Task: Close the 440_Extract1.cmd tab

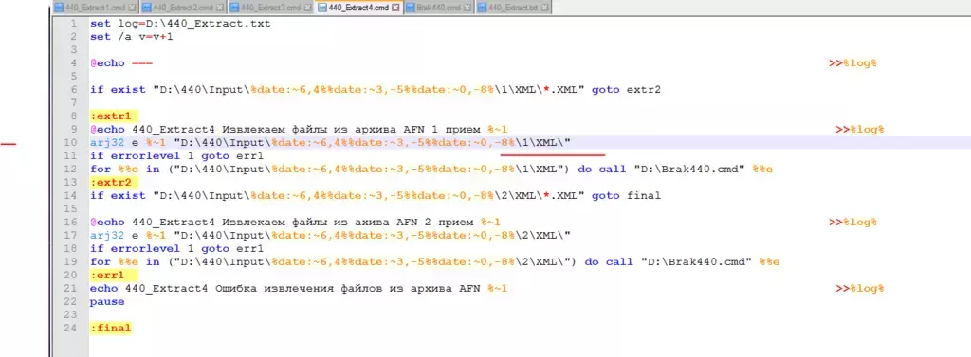Action: (x=133, y=8)
